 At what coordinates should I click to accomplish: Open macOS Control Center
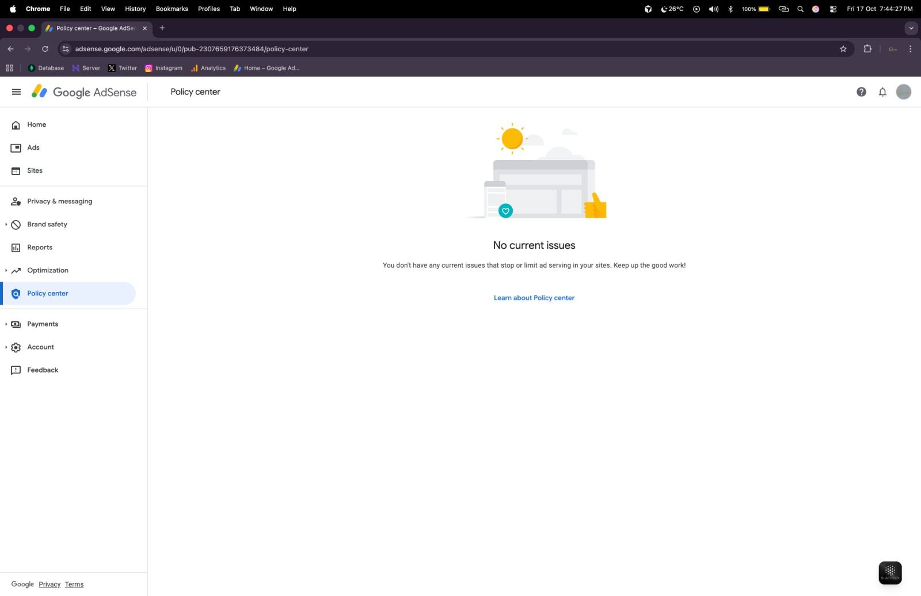[833, 9]
